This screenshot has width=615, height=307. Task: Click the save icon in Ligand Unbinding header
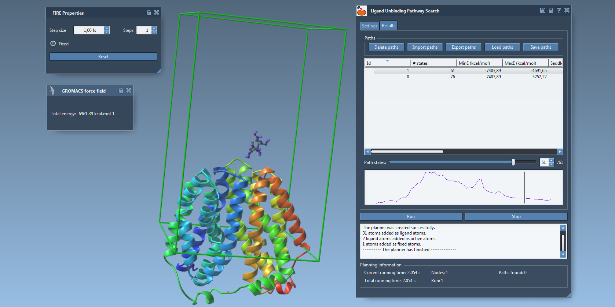pos(543,10)
